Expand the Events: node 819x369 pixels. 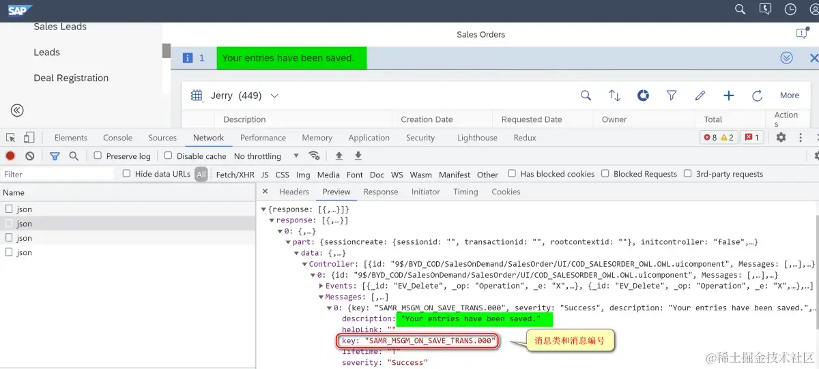321,286
